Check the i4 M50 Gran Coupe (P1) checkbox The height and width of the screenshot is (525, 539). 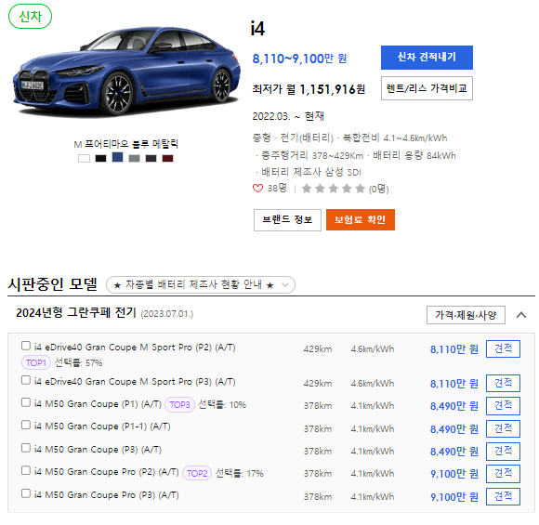pos(26,402)
